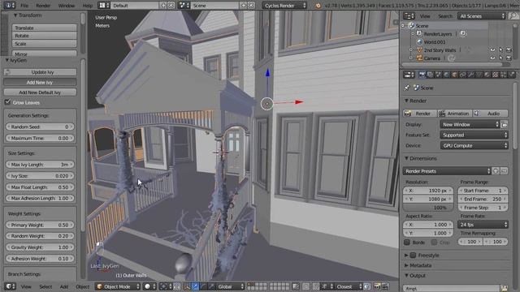Toggle the Crop checkbox
This screenshot has width=520, height=292.
[x=434, y=243]
